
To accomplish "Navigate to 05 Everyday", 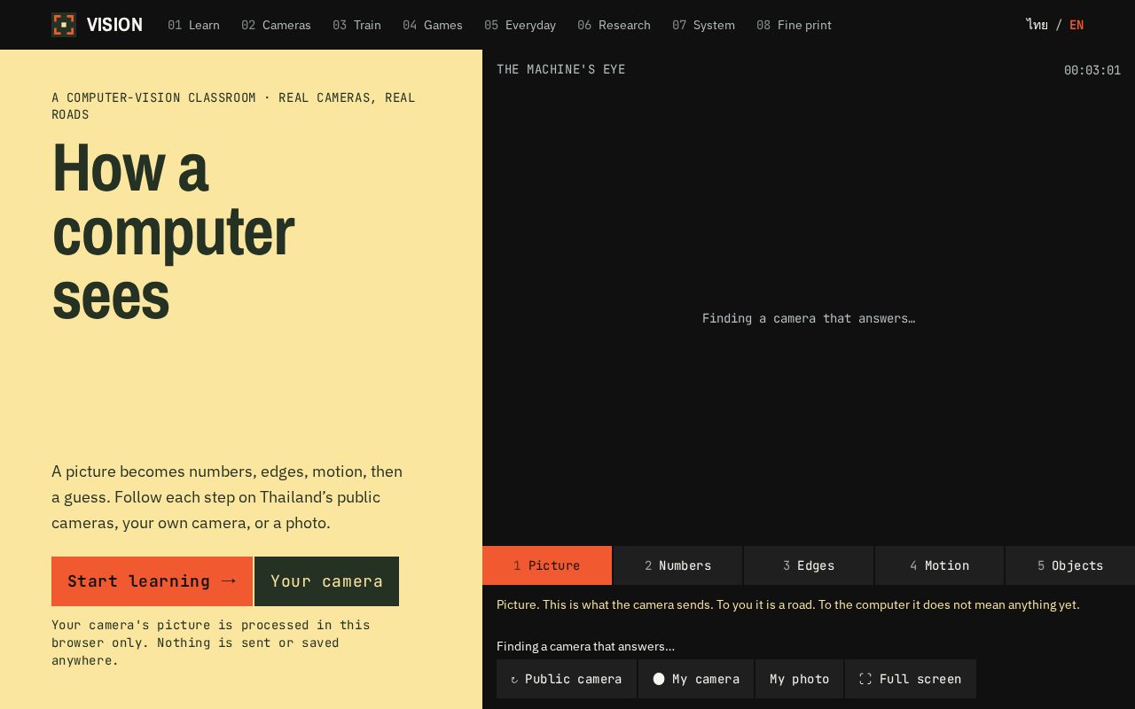I will coord(520,25).
